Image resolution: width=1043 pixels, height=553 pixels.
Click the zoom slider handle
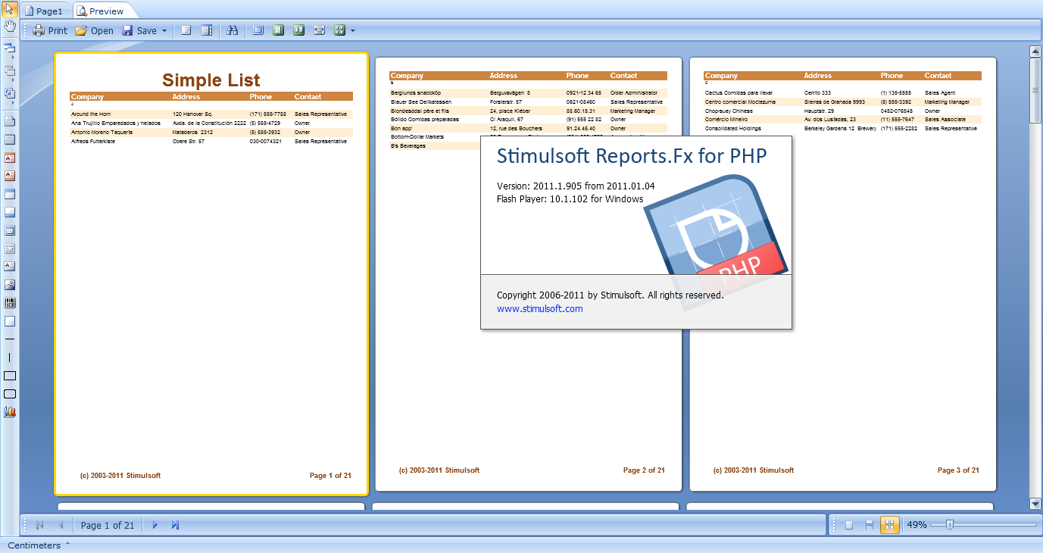coord(950,524)
